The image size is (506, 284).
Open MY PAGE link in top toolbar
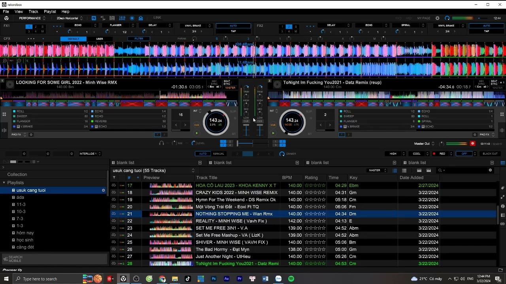424,18
